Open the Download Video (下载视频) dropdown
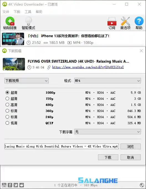Viewport: 146px width, 189px height. [x=27, y=81]
